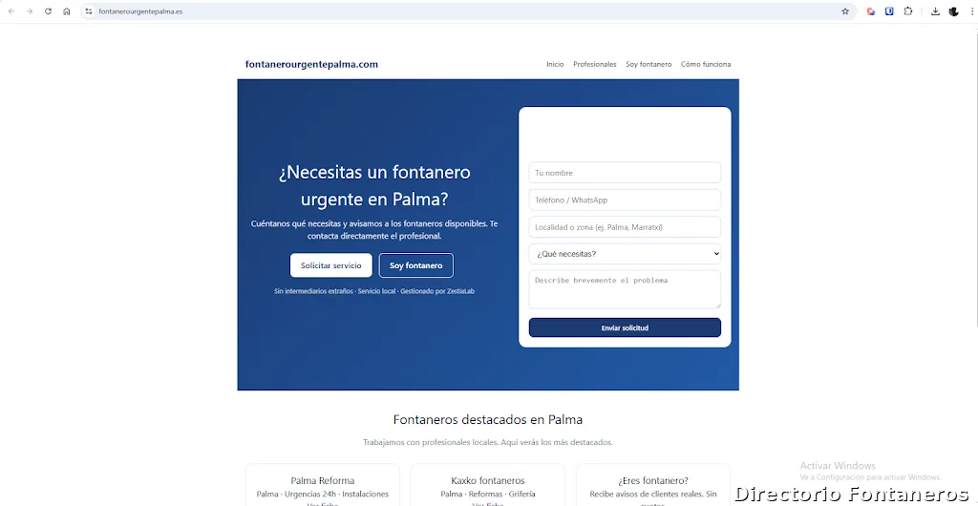Click the browser forward arrow
The height and width of the screenshot is (506, 978).
[30, 11]
